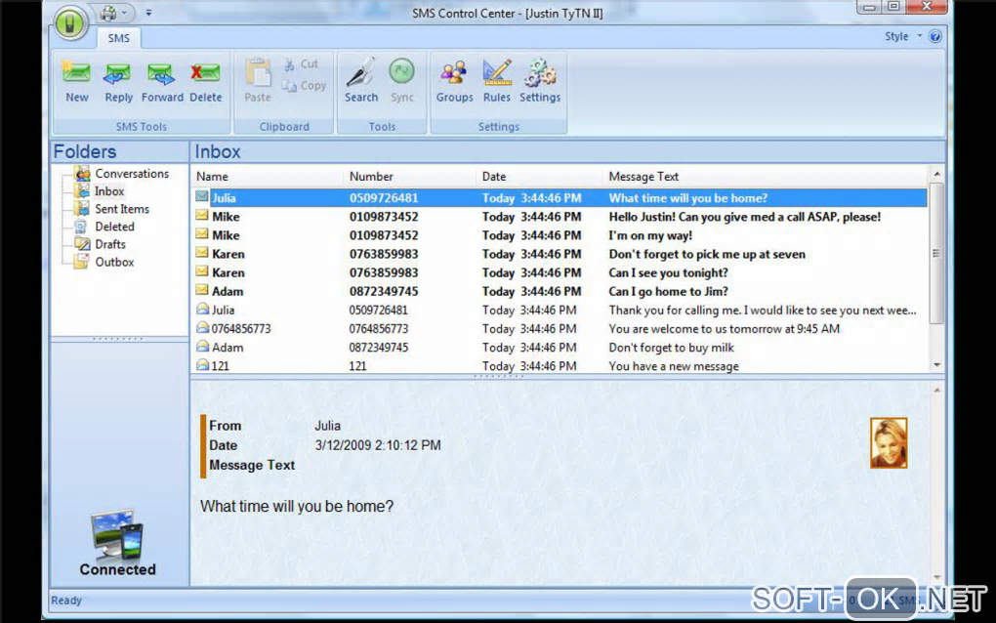Click the 'Ready' status bar text
Screen dimensions: 996x623
66,601
